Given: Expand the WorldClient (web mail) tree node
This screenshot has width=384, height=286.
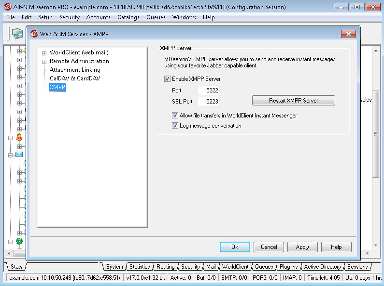Looking at the screenshot, I should (x=44, y=53).
